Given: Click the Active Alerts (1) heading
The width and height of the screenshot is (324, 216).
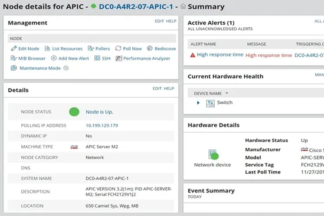Looking at the screenshot, I should (x=211, y=23).
